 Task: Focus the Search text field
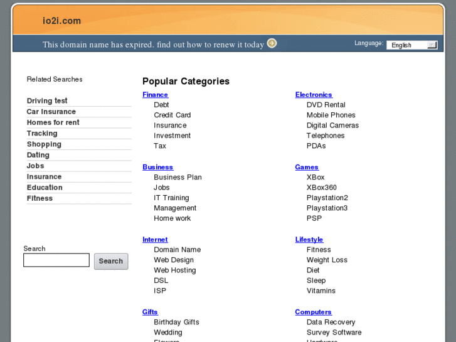click(x=56, y=260)
